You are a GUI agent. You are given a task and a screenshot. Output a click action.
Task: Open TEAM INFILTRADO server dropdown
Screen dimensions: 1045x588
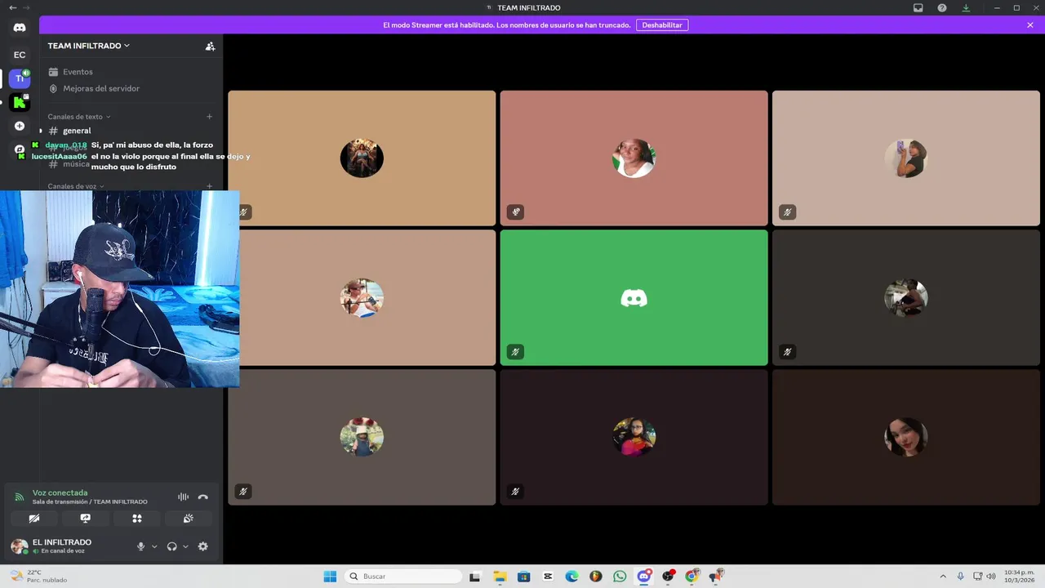coord(88,46)
